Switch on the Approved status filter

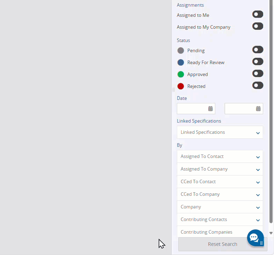tap(258, 74)
